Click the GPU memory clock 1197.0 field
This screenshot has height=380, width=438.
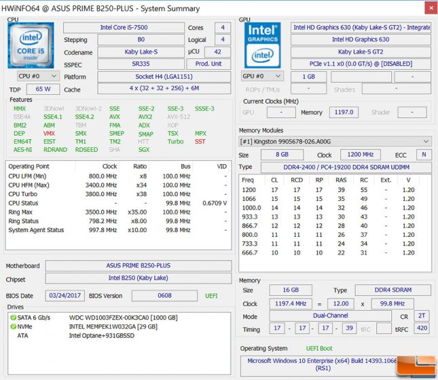point(344,112)
